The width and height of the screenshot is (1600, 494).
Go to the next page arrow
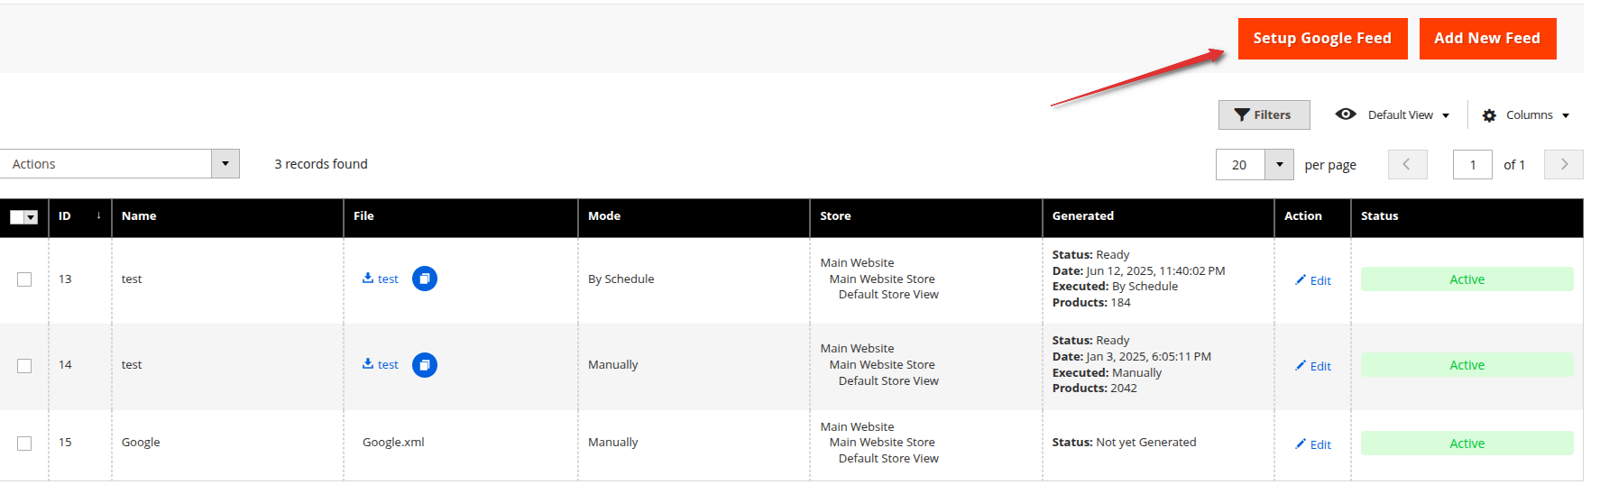(x=1564, y=164)
